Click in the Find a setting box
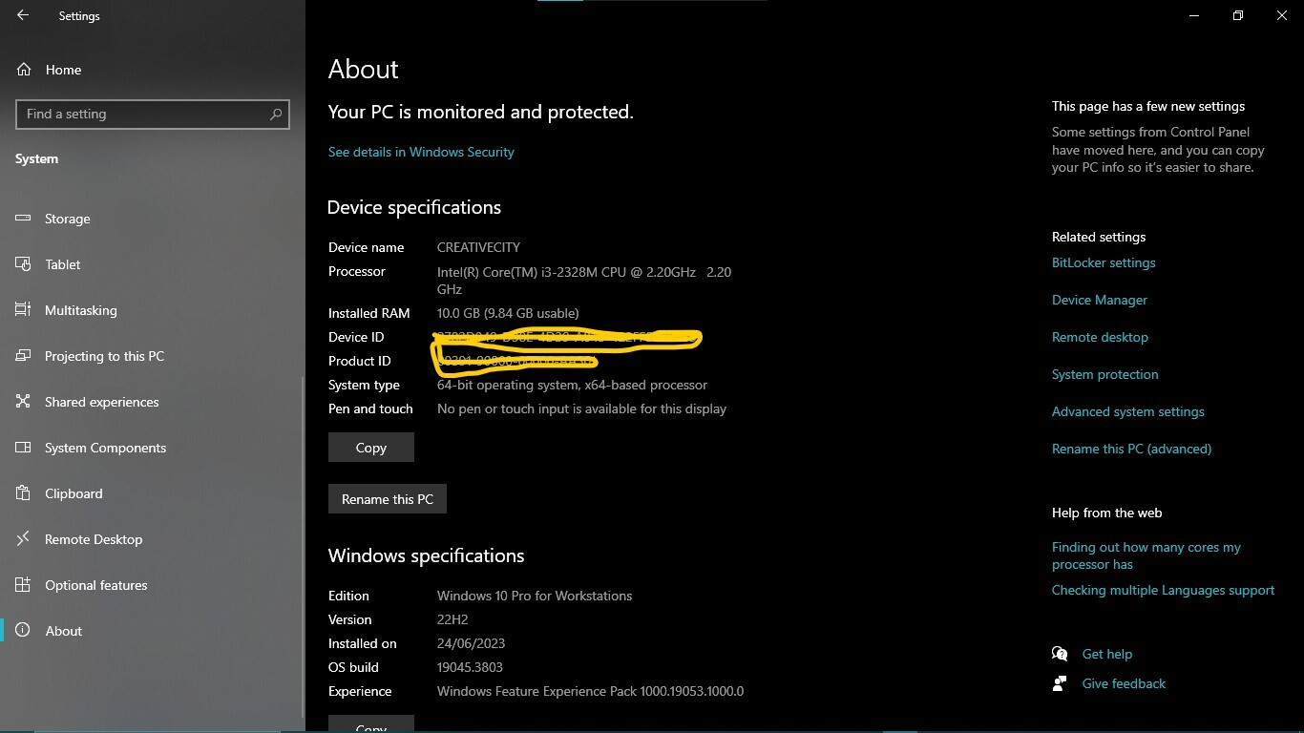The width and height of the screenshot is (1304, 733). coord(153,115)
